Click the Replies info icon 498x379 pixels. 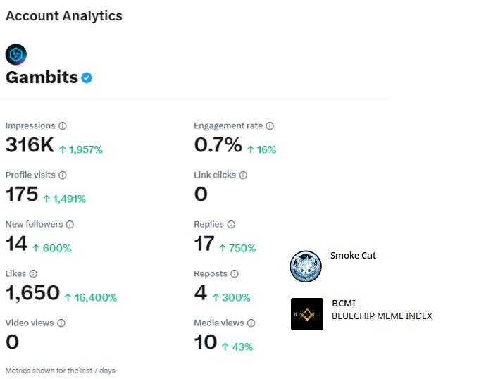coord(231,225)
